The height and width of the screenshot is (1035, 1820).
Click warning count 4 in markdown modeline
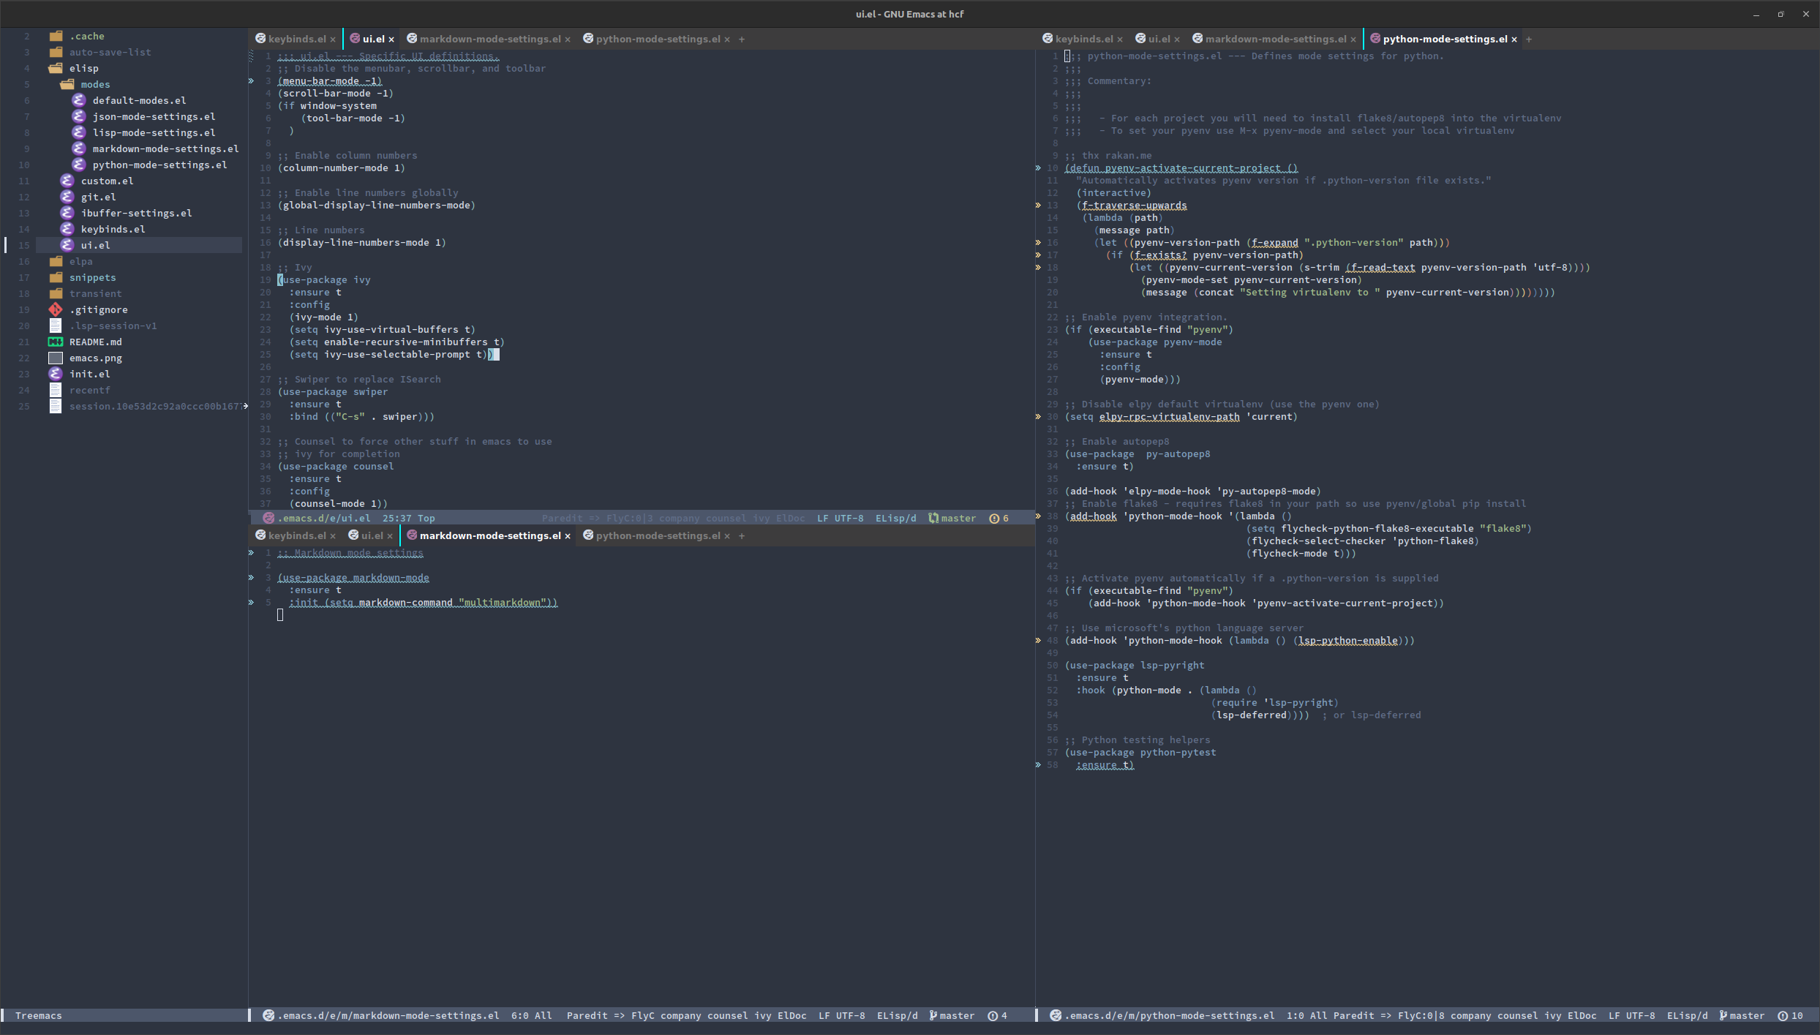tap(998, 1015)
